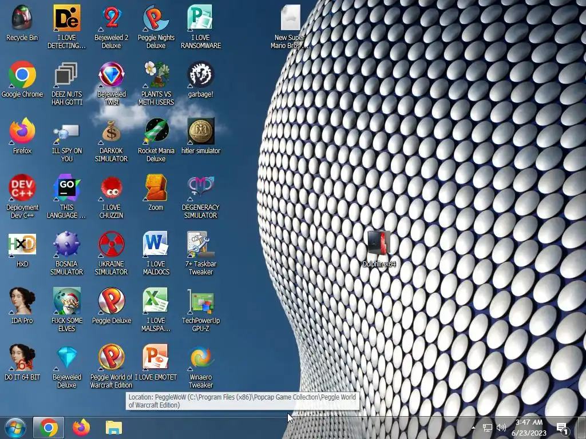586x439 pixels.
Task: Click Peggle World of Warcraft Edition icon
Action: tap(112, 357)
